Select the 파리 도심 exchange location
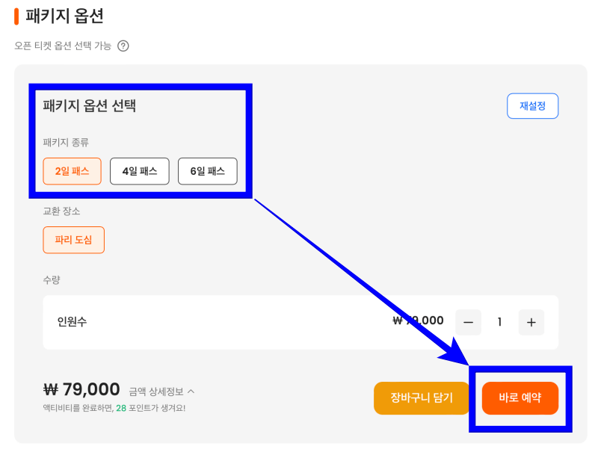This screenshot has width=598, height=452. [x=73, y=240]
